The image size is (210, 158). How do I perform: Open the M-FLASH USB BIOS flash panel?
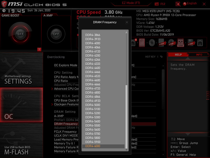pos(21,140)
